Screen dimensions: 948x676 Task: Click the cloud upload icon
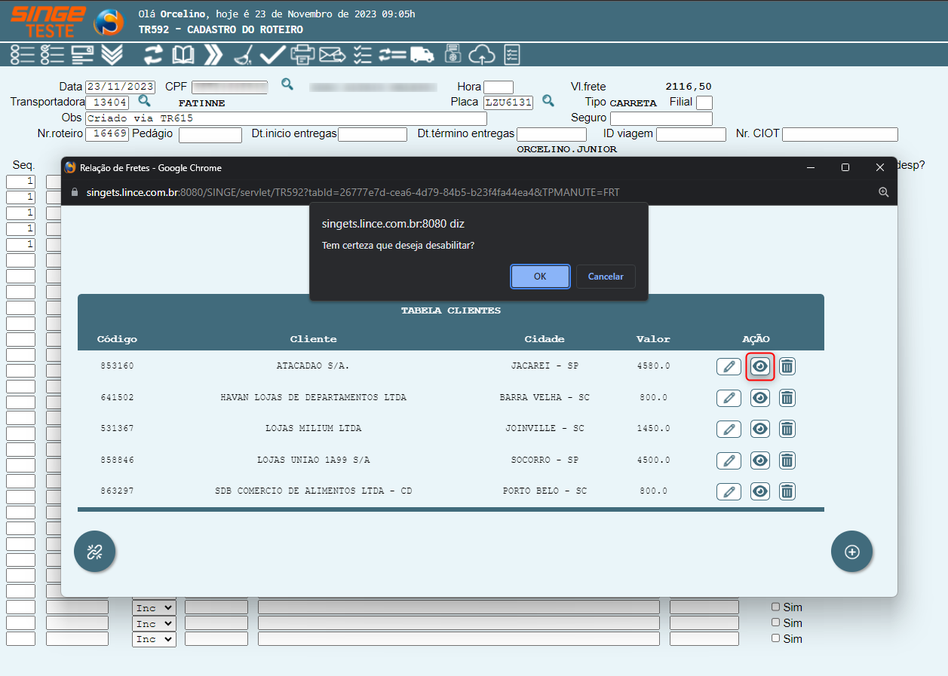pos(481,55)
